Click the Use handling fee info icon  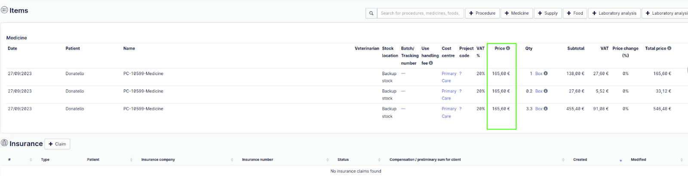[x=431, y=63]
